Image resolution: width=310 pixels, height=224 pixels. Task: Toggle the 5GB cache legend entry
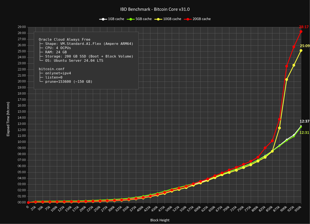(x=139, y=19)
